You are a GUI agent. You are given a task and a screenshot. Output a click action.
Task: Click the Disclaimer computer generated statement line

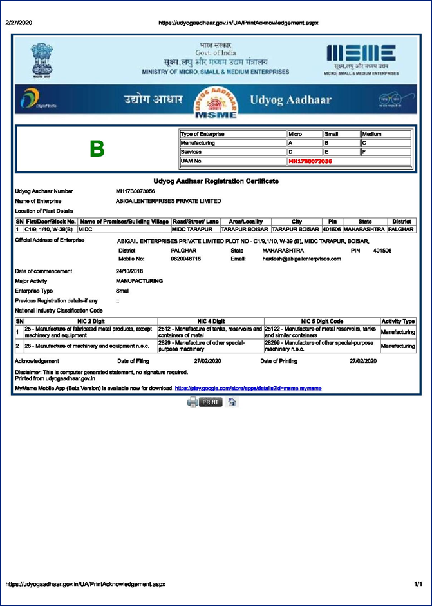pos(102,372)
